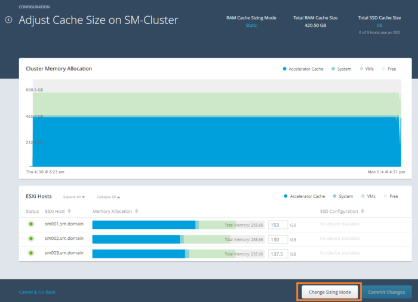418x302 pixels.
Task: Toggle VMs legend in Cluster Memory chart
Action: pos(367,69)
